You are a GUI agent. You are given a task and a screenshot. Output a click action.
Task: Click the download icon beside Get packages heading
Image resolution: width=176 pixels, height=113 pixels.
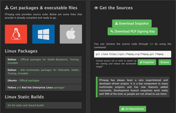tap(7, 8)
